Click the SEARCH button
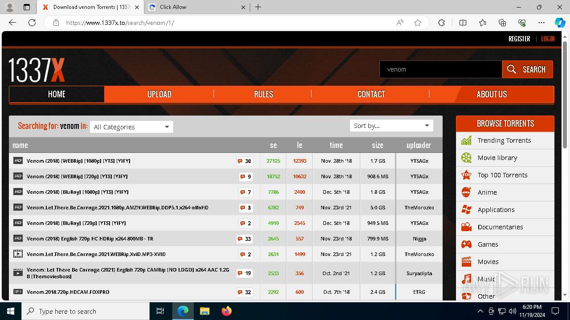This screenshot has width=570, height=320. point(527,69)
